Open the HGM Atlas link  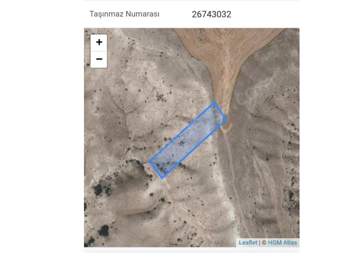tap(283, 243)
